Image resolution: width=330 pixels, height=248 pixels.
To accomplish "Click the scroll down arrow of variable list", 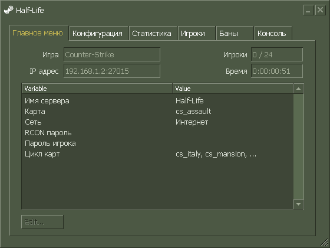I will 298,204.
